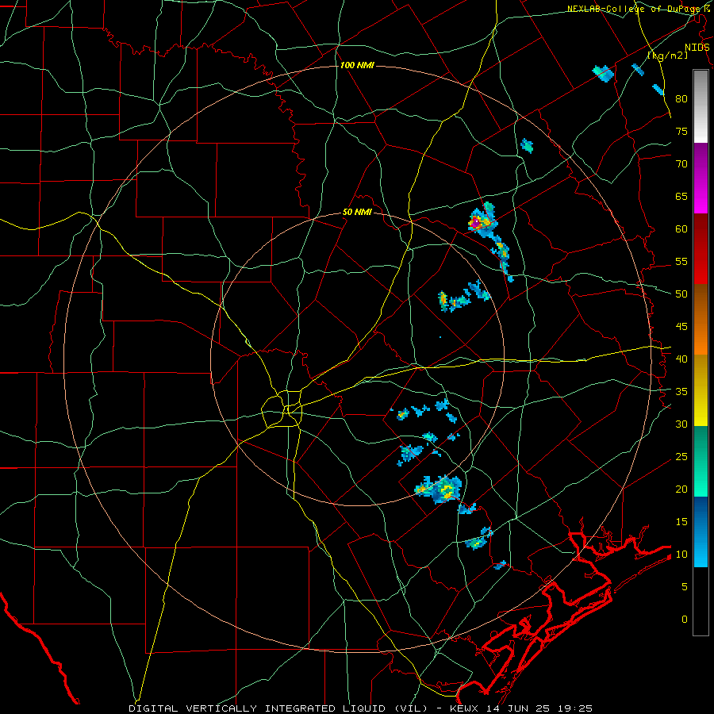Click the 10 value on the color scale
This screenshot has width=714, height=714.
pyautogui.click(x=681, y=555)
